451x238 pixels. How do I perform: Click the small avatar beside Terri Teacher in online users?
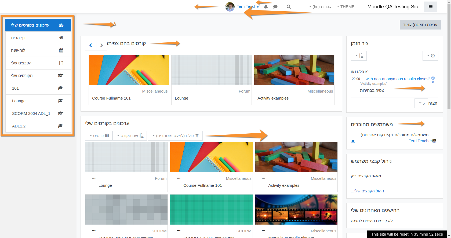(x=434, y=141)
